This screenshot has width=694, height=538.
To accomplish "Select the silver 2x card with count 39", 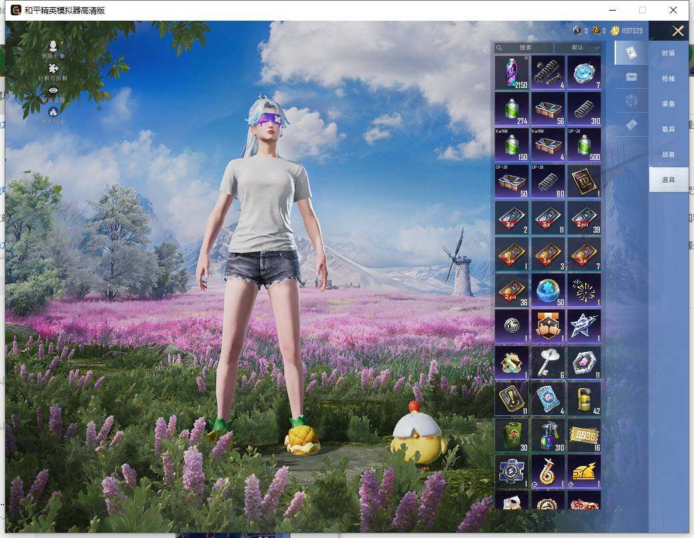I will point(585,217).
